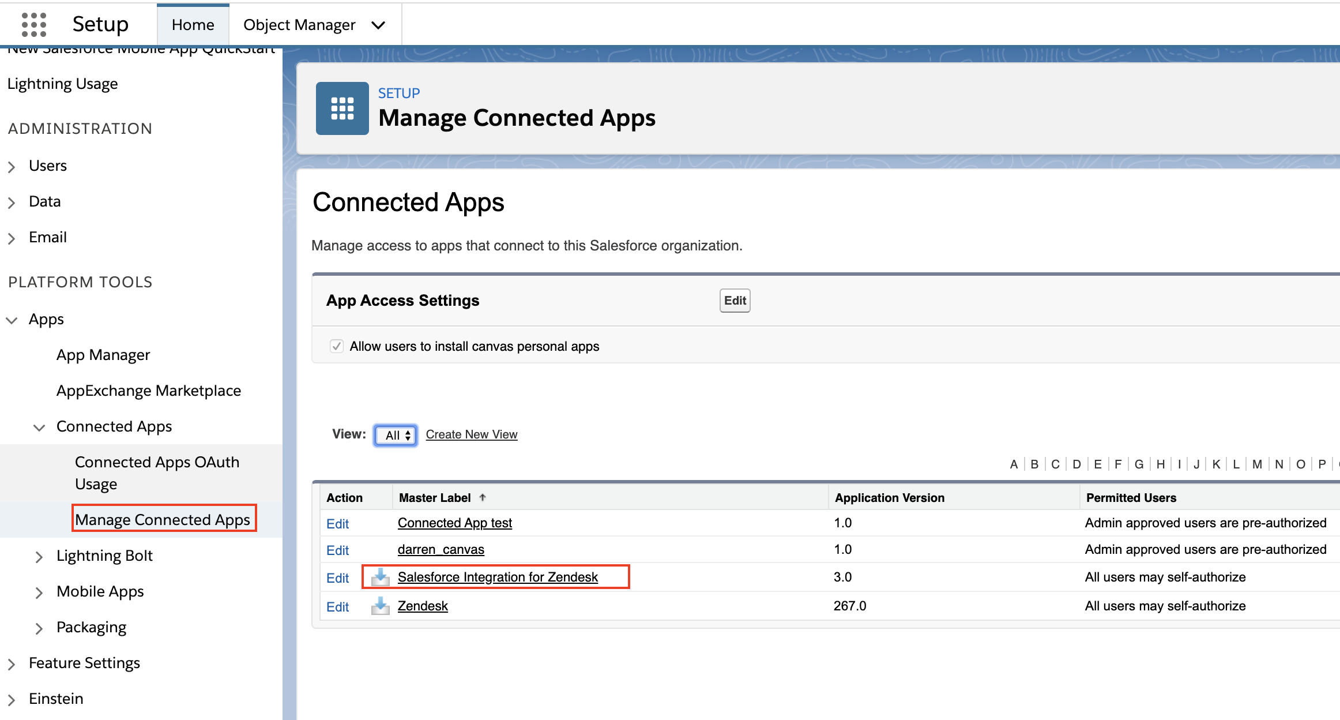The height and width of the screenshot is (720, 1340).
Task: Click package icon beside Salesforce Integration for Zendesk
Action: tap(380, 577)
